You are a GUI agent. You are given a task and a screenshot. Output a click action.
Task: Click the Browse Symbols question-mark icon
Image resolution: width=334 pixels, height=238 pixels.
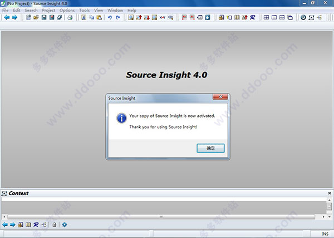coord(229,17)
